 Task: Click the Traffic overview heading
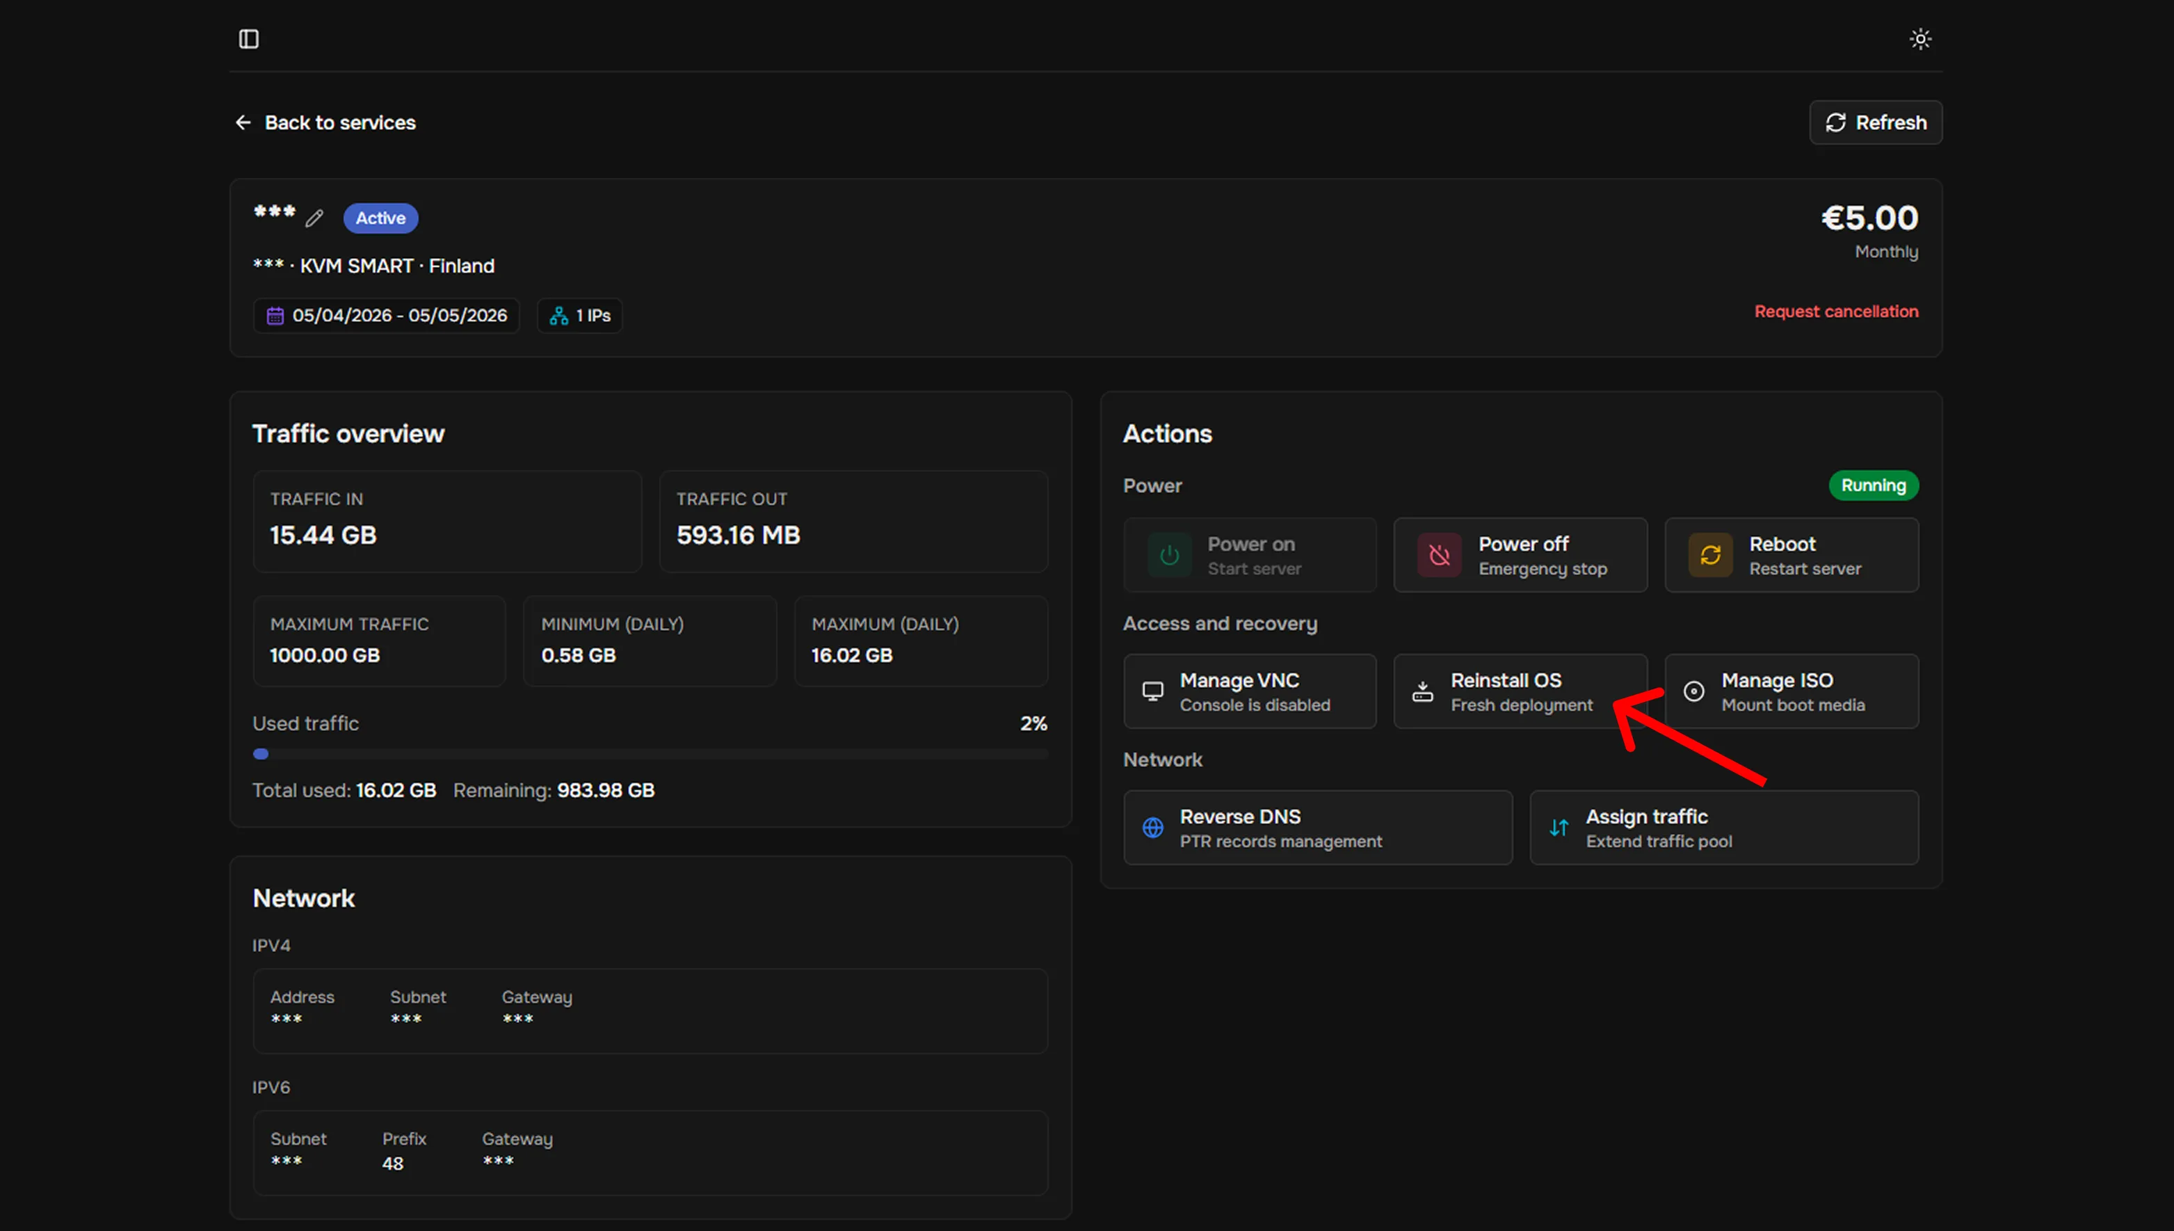(348, 434)
